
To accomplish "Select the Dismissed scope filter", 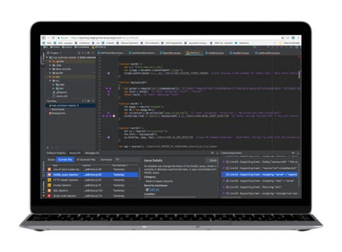I will 106,160.
